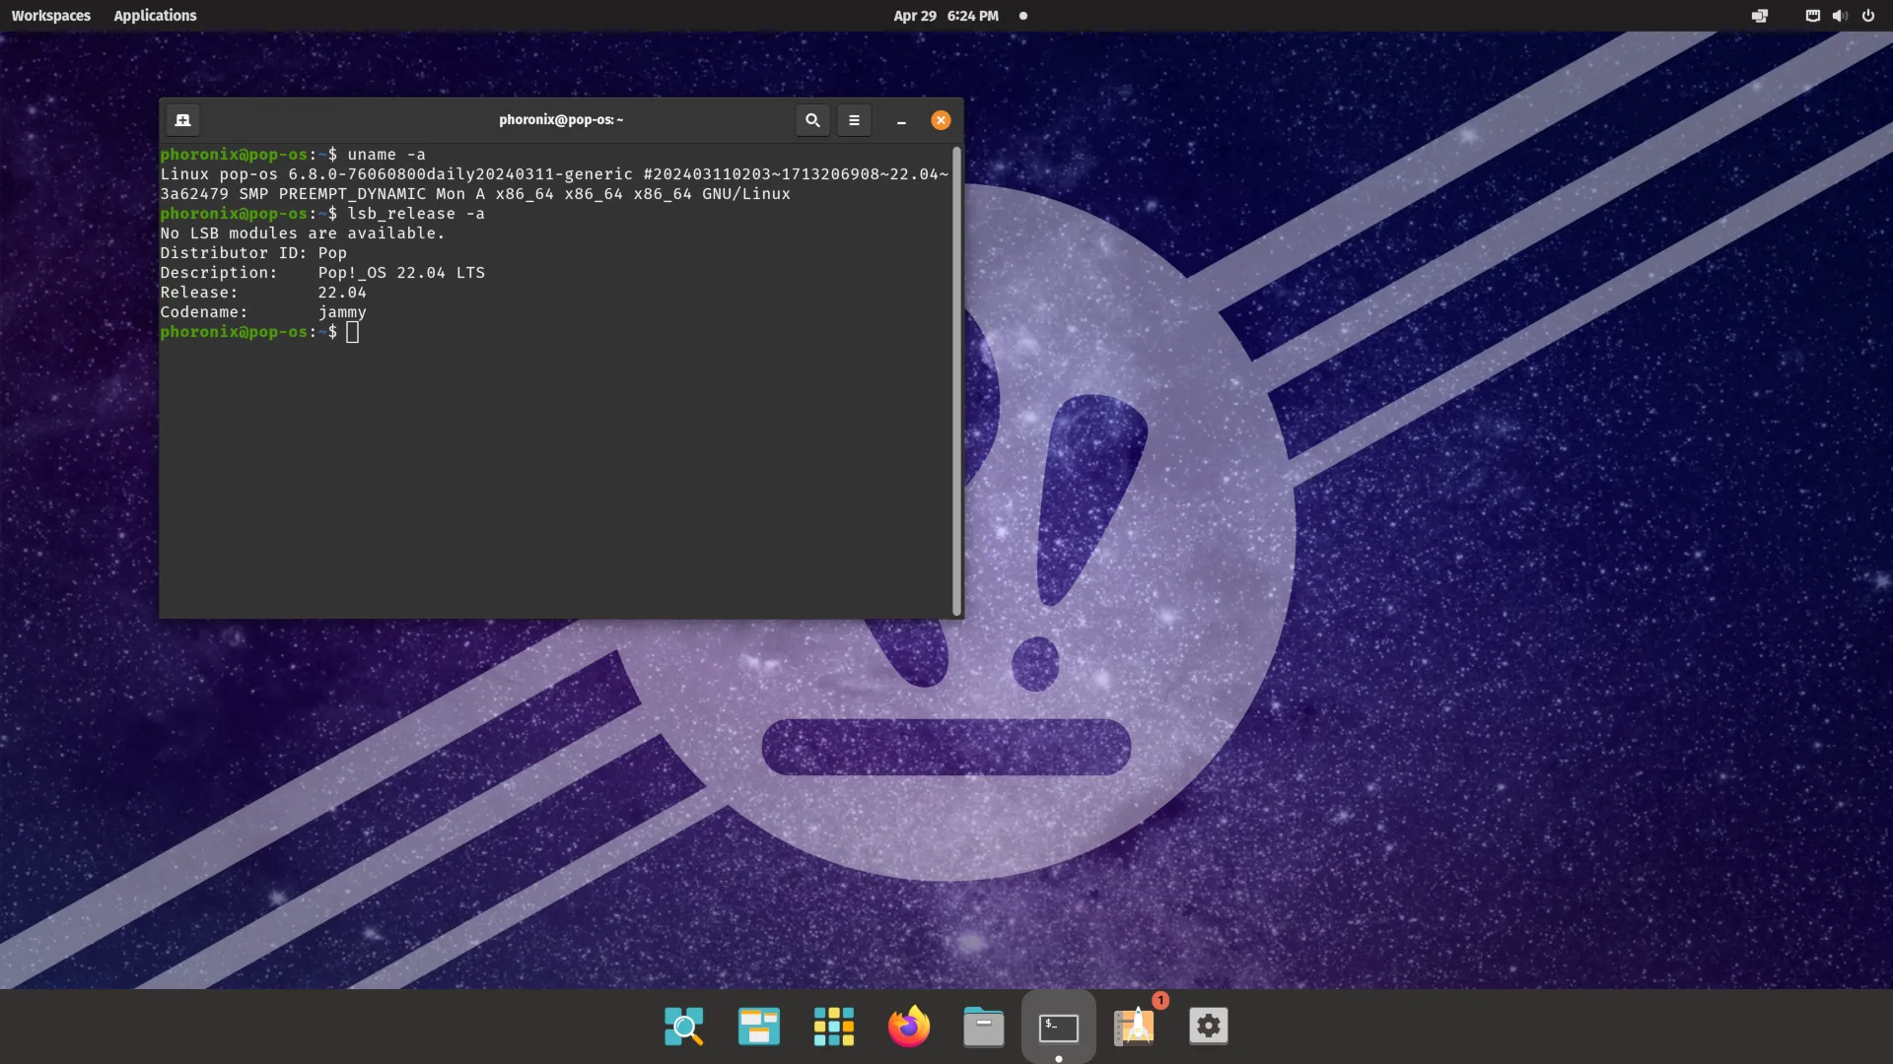Image resolution: width=1893 pixels, height=1064 pixels.
Task: Open the volume control in top bar
Action: pyautogui.click(x=1840, y=16)
